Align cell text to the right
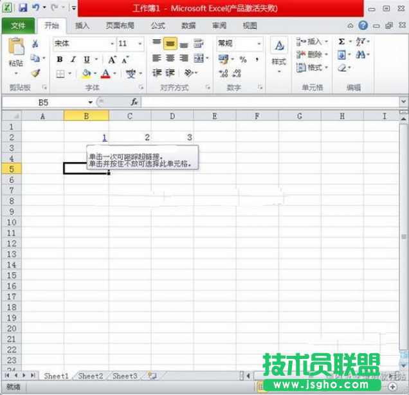This screenshot has height=395, width=409. (x=184, y=58)
